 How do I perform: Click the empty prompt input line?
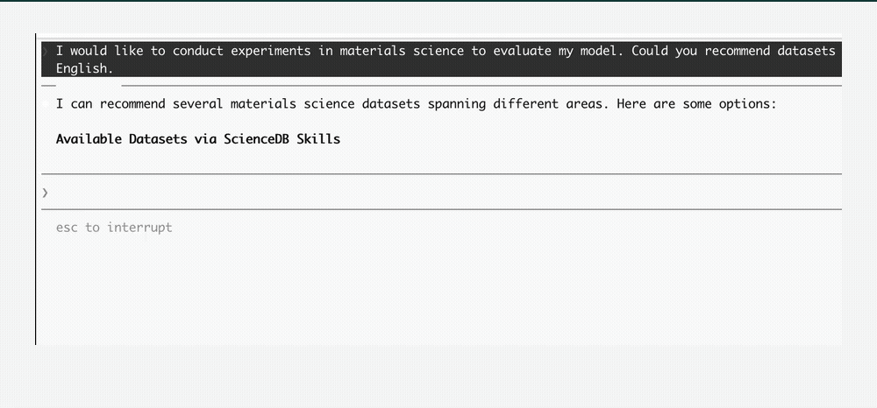[x=441, y=193]
